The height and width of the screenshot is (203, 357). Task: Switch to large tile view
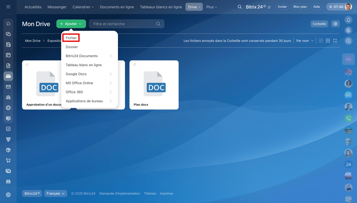335,41
